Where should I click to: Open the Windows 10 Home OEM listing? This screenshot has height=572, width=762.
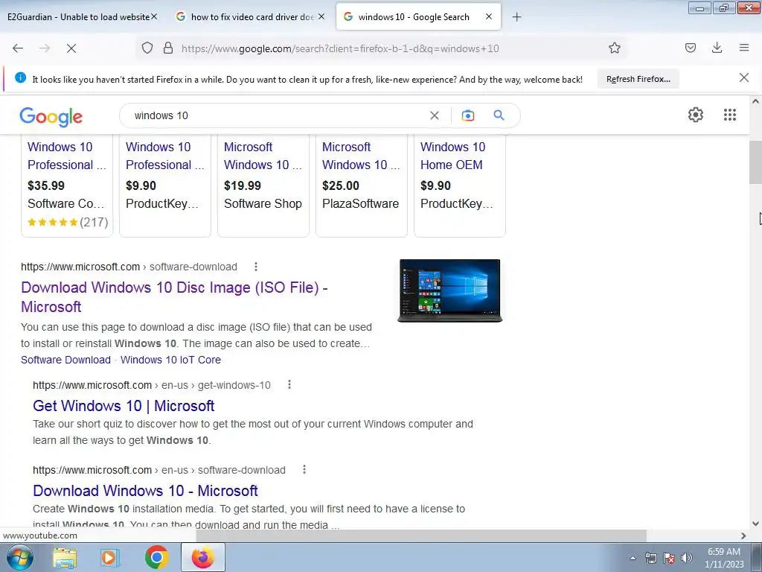(x=459, y=185)
